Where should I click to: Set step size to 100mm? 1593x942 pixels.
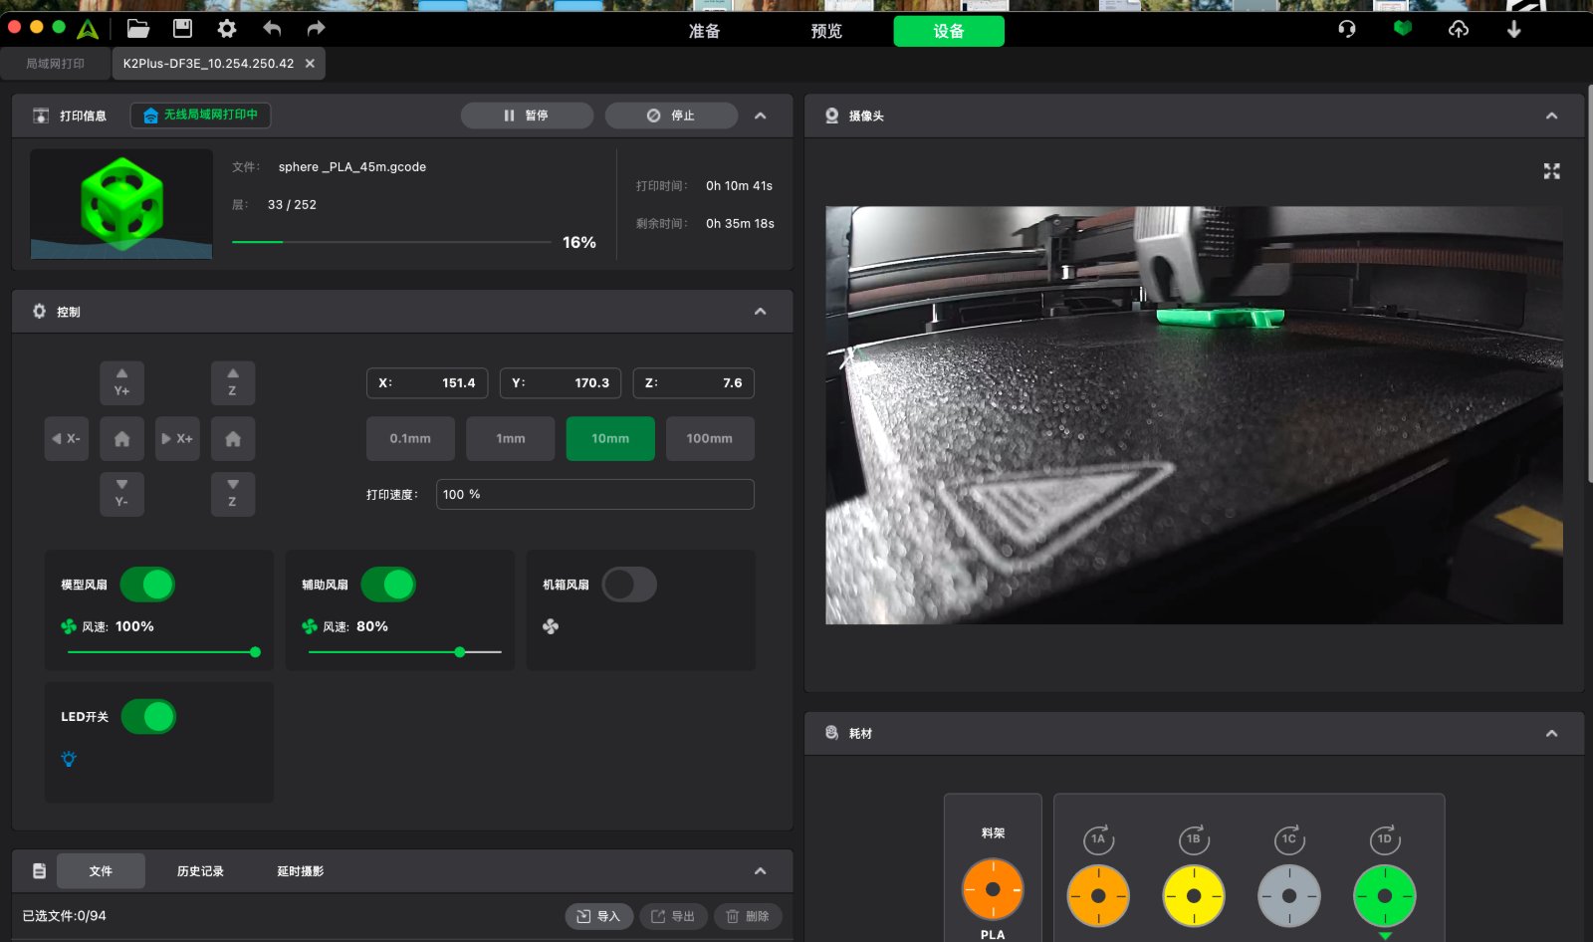pos(710,438)
